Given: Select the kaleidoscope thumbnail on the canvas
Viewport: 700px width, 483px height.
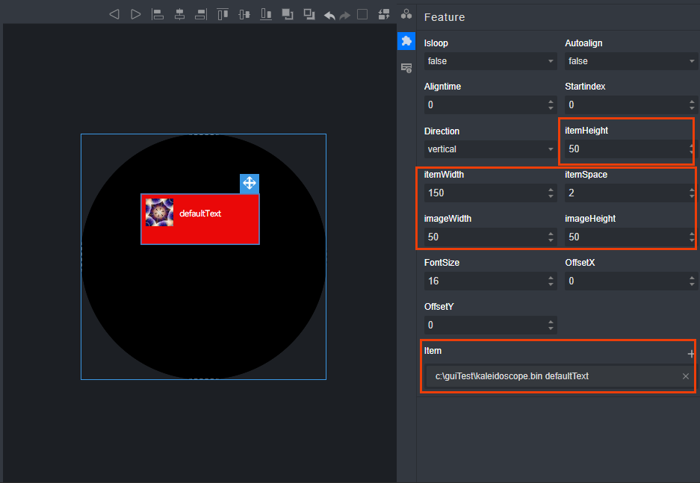Looking at the screenshot, I should (159, 213).
